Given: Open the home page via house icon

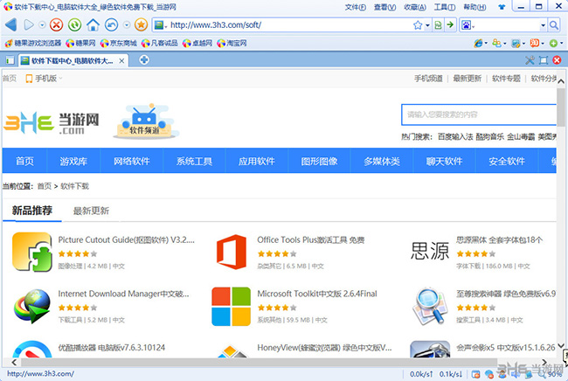Looking at the screenshot, I should tap(93, 24).
